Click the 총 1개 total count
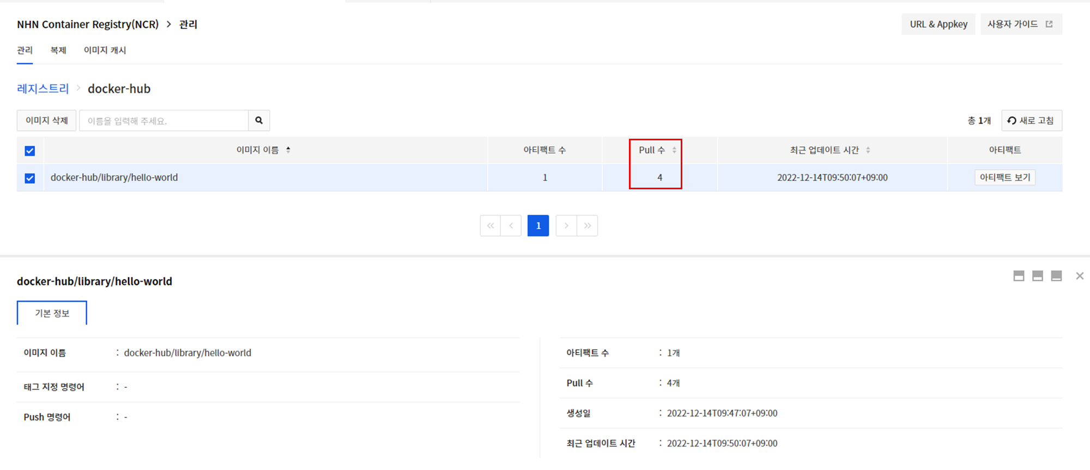Image resolution: width=1090 pixels, height=470 pixels. [x=979, y=121]
